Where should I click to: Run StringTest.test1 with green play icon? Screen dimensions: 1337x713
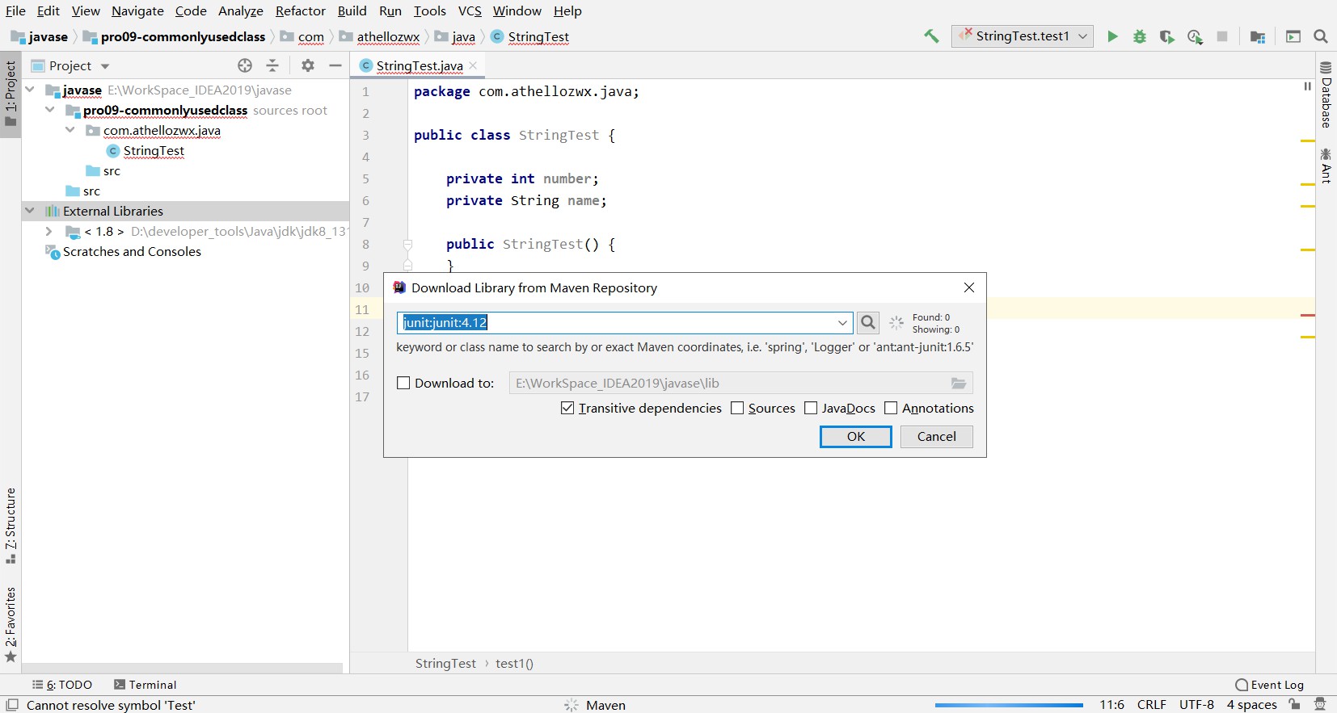(x=1112, y=36)
